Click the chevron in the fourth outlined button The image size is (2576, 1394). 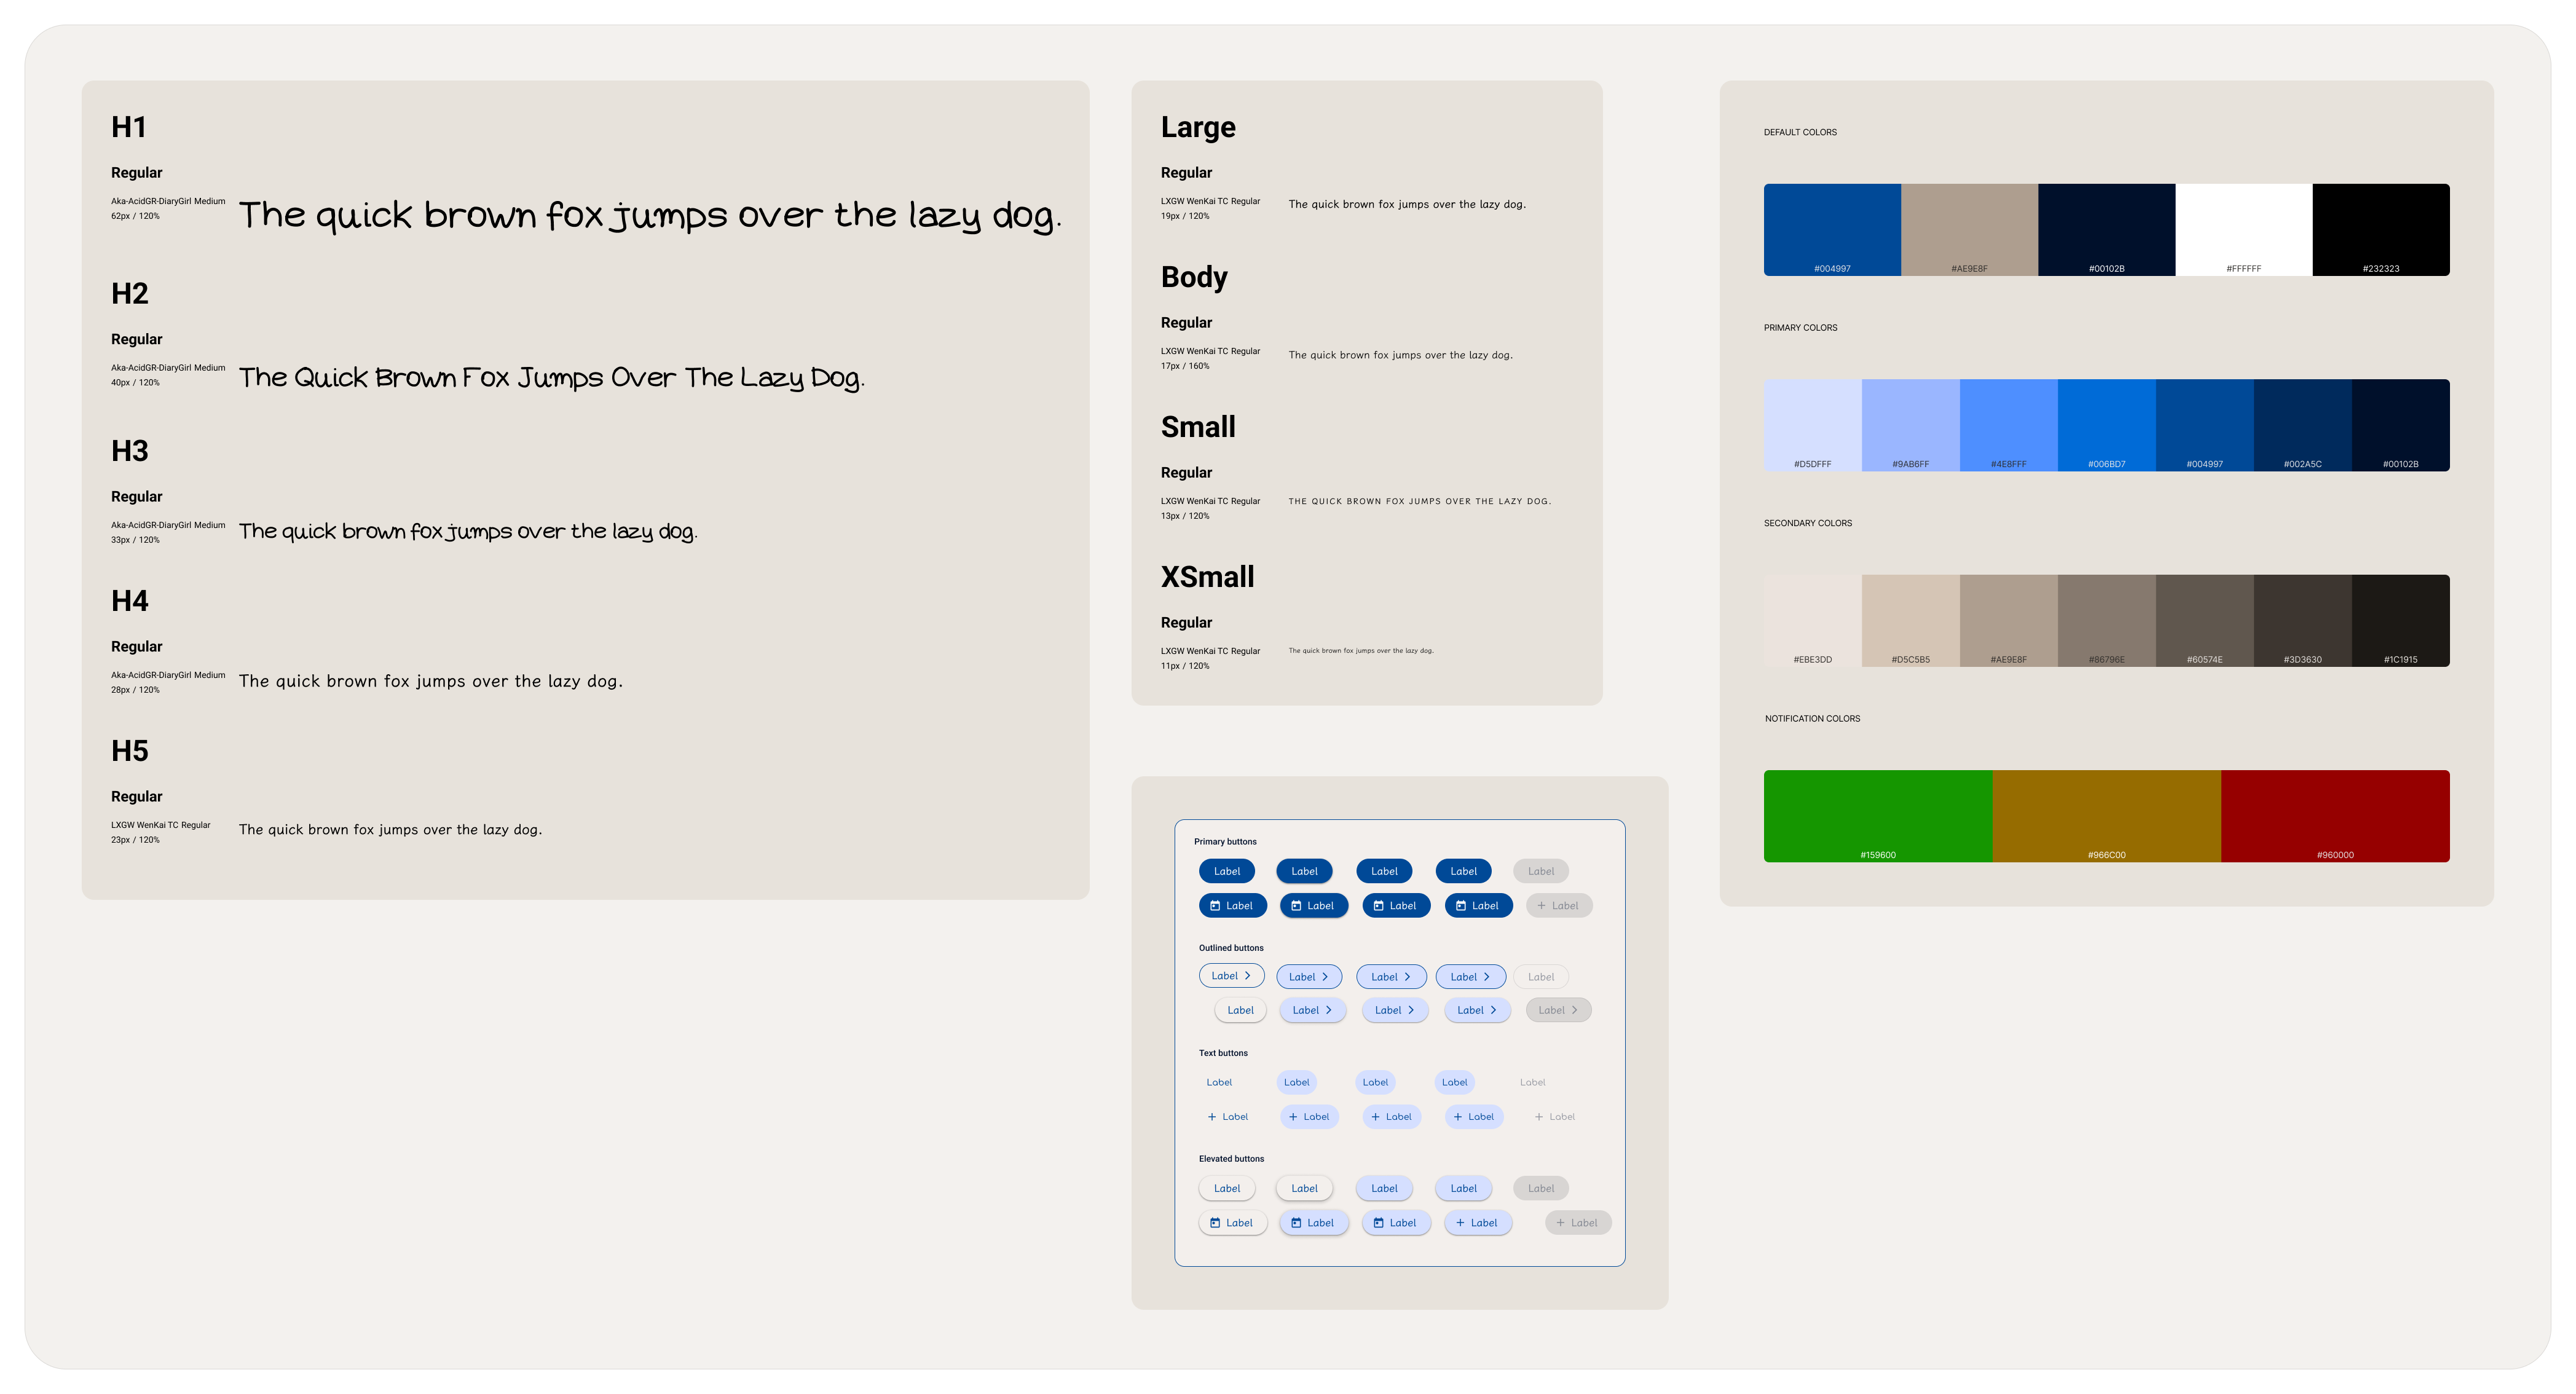(1487, 977)
